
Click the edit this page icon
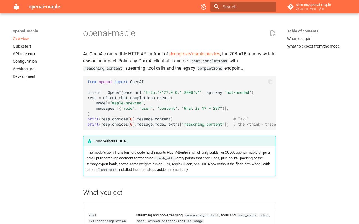273,33
